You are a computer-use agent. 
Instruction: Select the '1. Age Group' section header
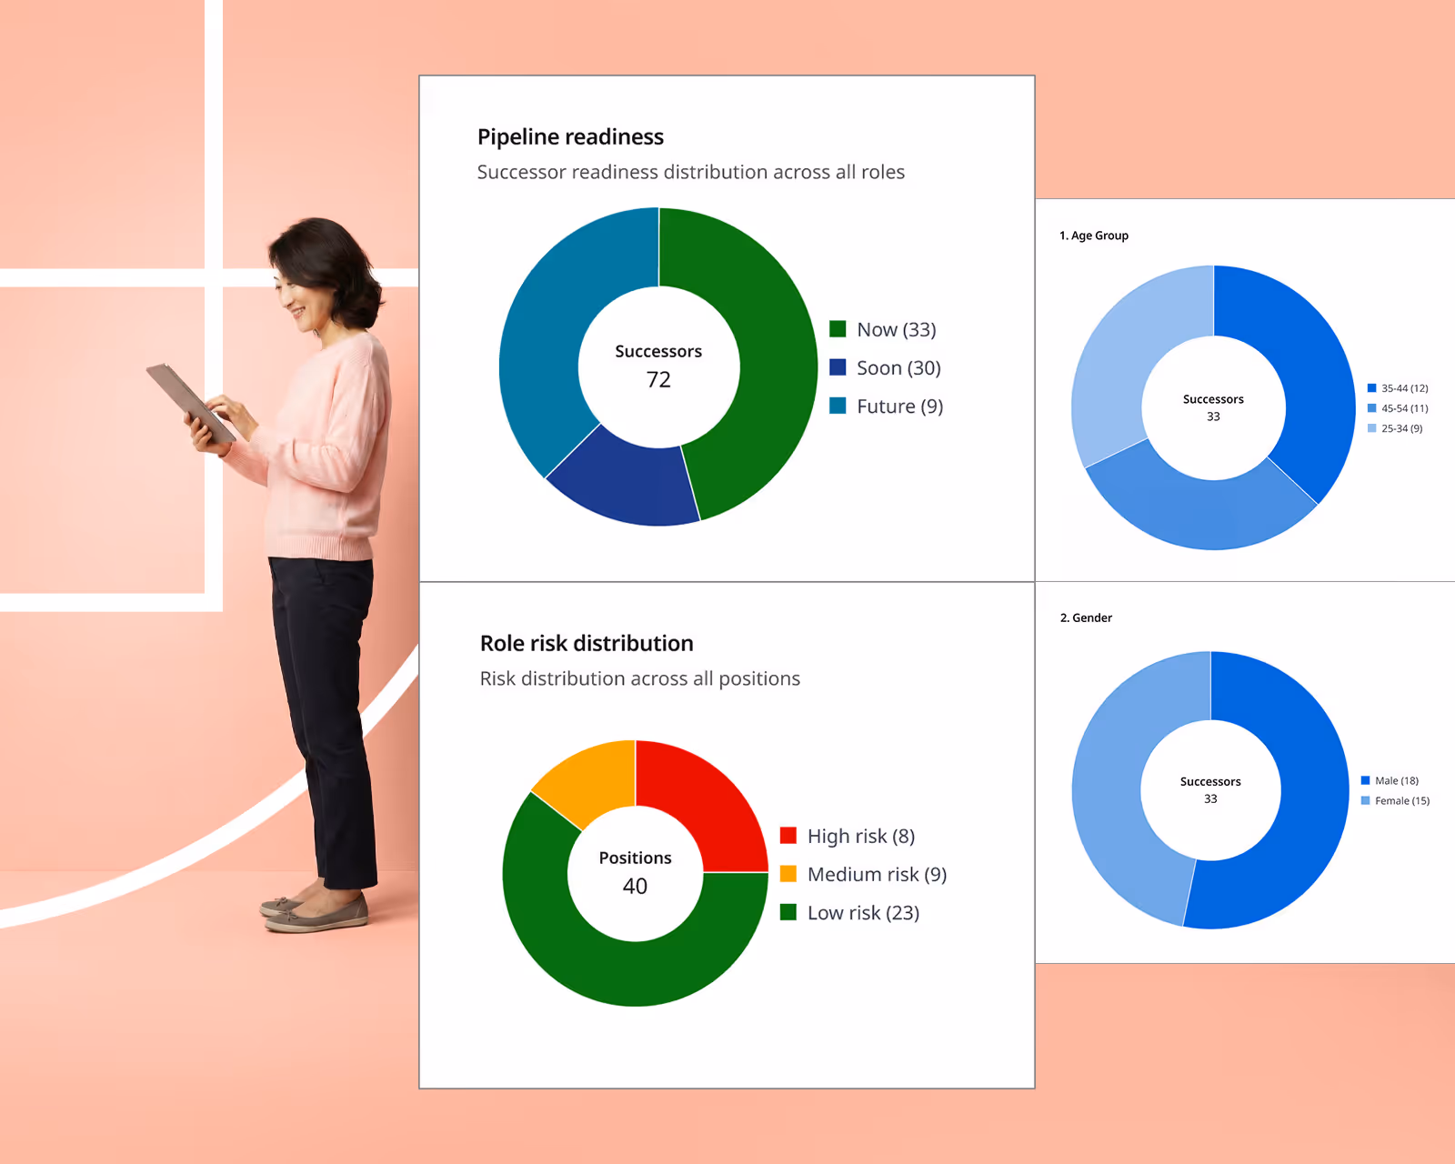pos(1092,235)
